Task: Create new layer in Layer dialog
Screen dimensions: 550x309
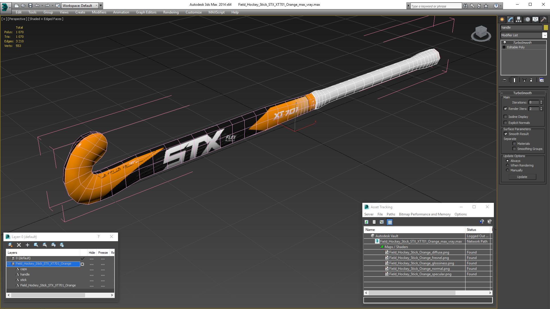Action: pos(10,245)
